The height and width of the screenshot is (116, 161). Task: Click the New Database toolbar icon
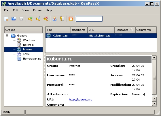click(x=6, y=19)
